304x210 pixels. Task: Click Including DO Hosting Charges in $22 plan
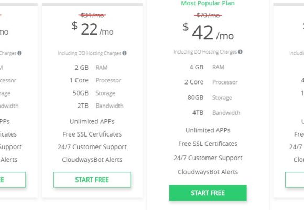point(90,53)
